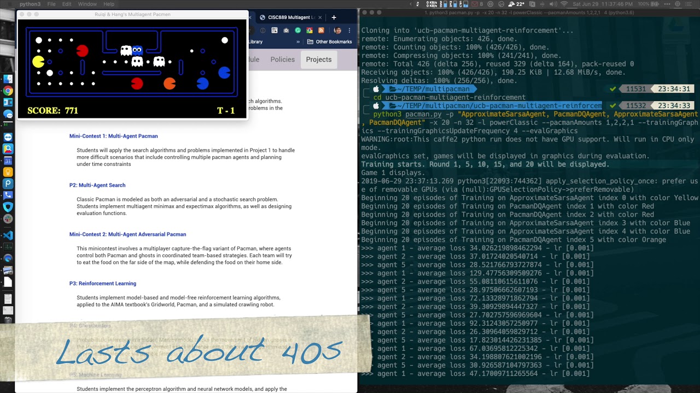Click the QR code extension icon in Chrome

point(274,31)
